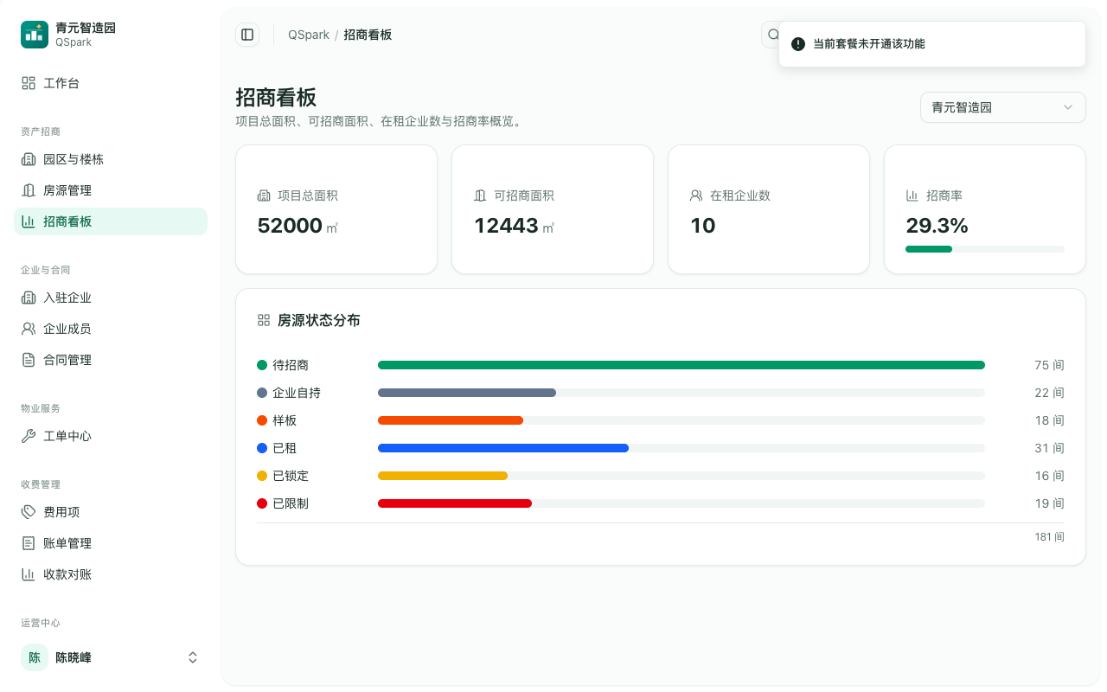Click the 52000 total area value

[x=290, y=226]
